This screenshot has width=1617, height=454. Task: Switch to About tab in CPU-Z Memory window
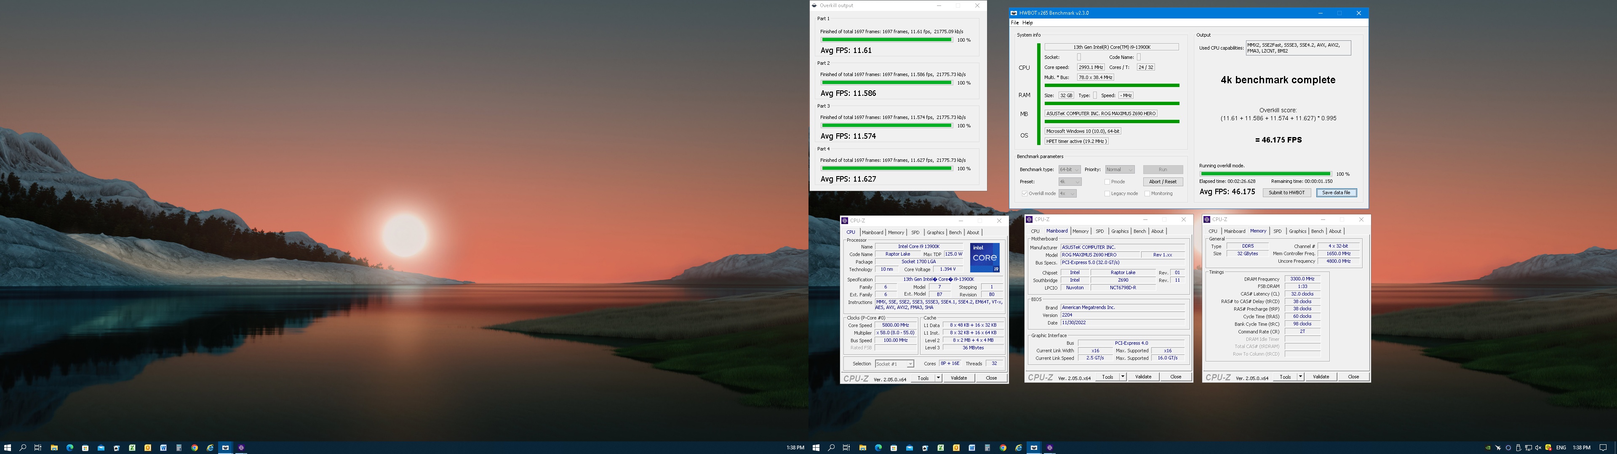pos(1334,231)
